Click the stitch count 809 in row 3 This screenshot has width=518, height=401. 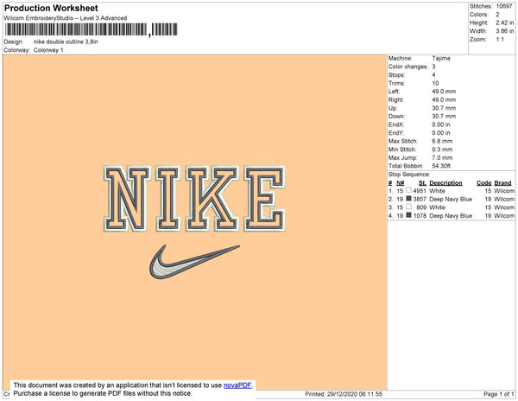coord(421,207)
